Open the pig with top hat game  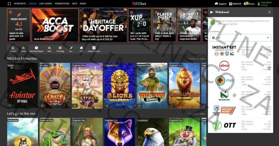tap(184, 132)
